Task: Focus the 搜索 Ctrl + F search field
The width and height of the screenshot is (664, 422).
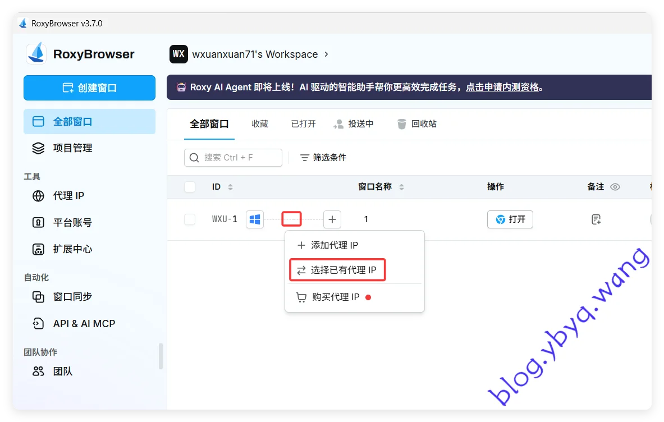Action: click(233, 158)
